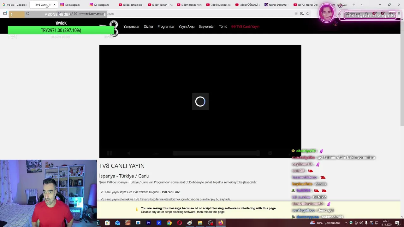Open Diziler menu
This screenshot has width=404, height=227.
tap(148, 26)
